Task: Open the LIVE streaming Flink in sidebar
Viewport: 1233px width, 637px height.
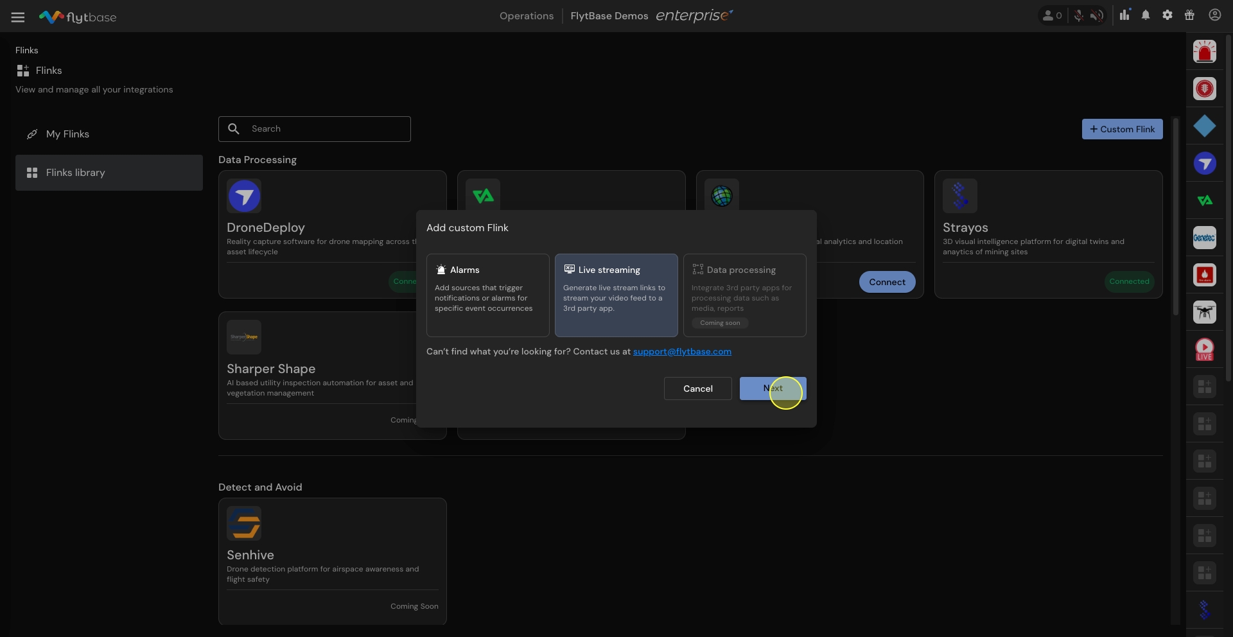Action: point(1204,349)
